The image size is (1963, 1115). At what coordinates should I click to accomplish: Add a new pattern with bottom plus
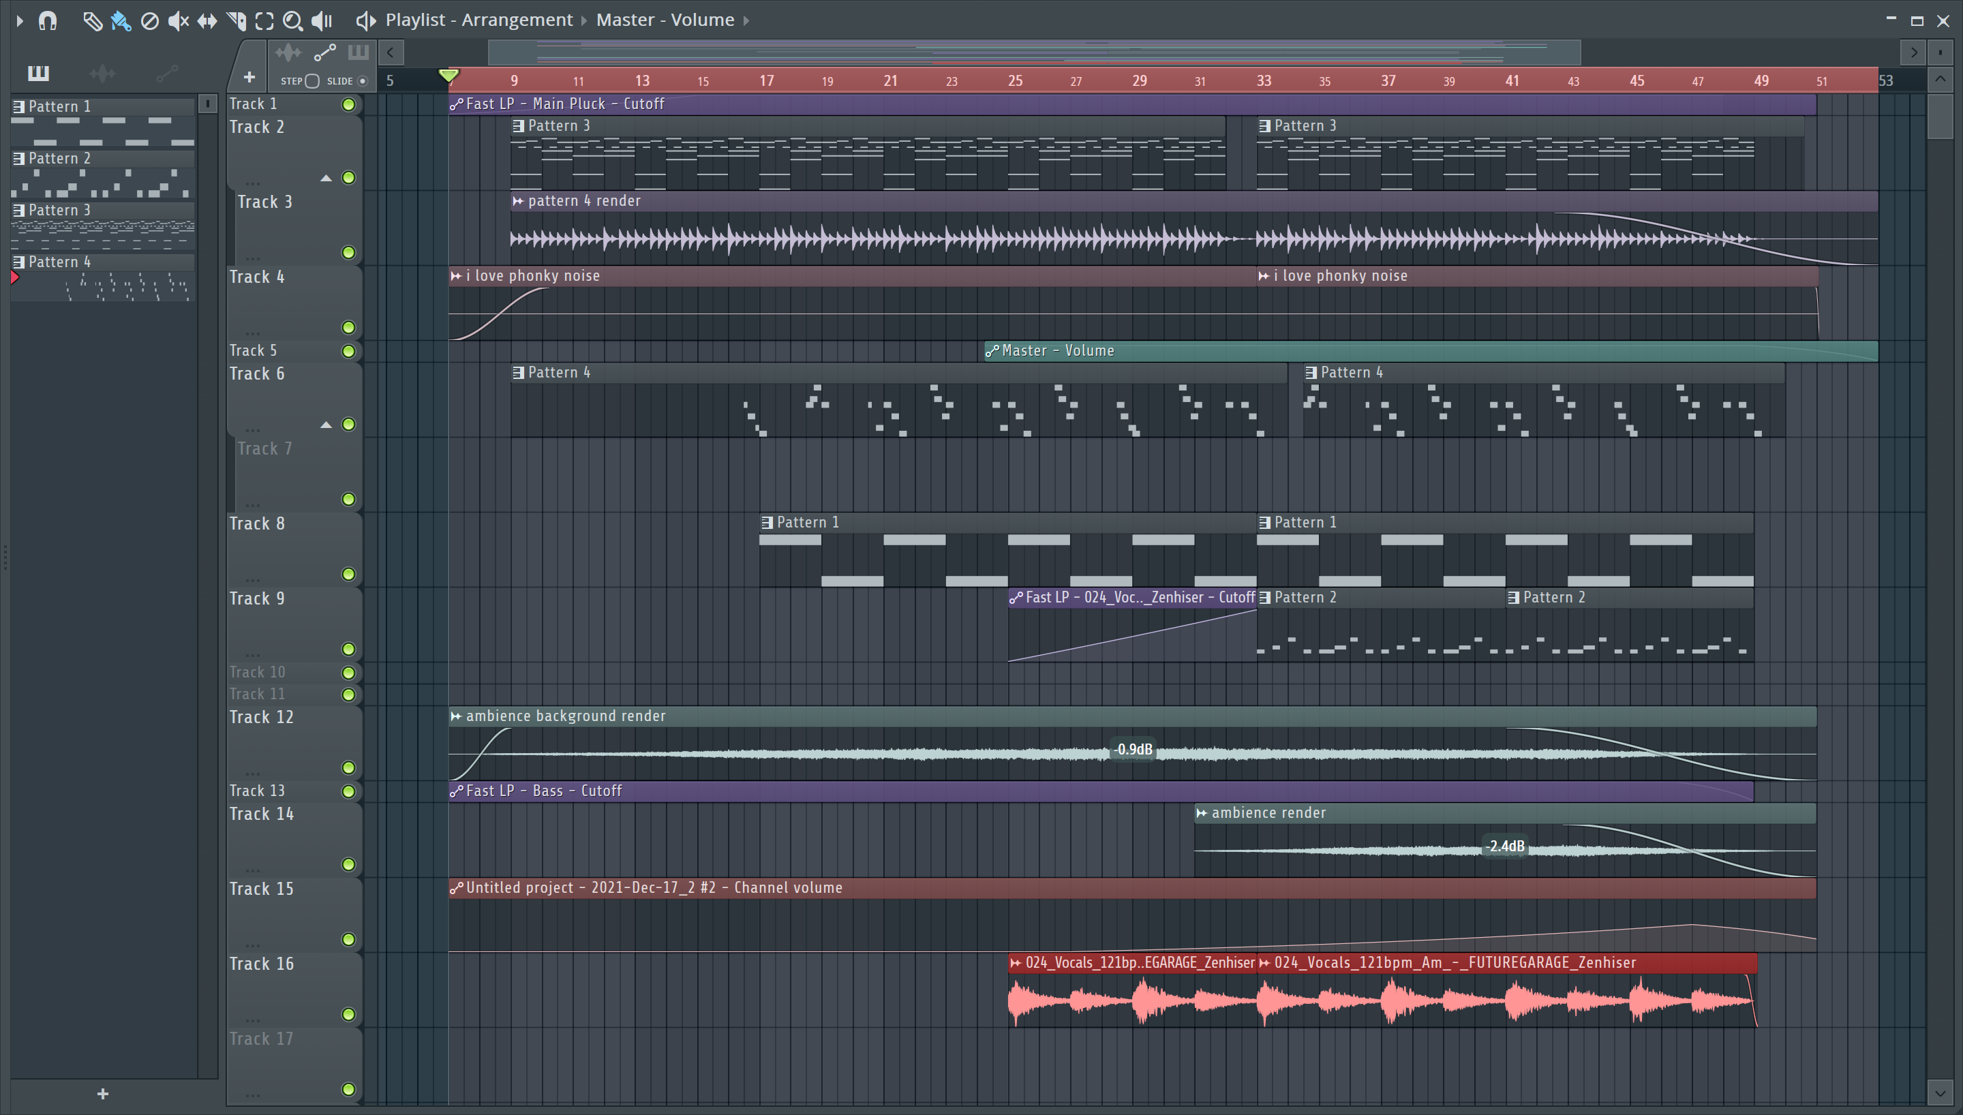pos(103,1095)
